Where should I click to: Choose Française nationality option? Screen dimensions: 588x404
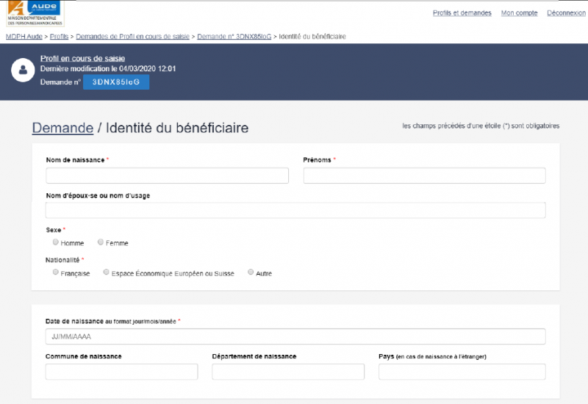coord(56,273)
